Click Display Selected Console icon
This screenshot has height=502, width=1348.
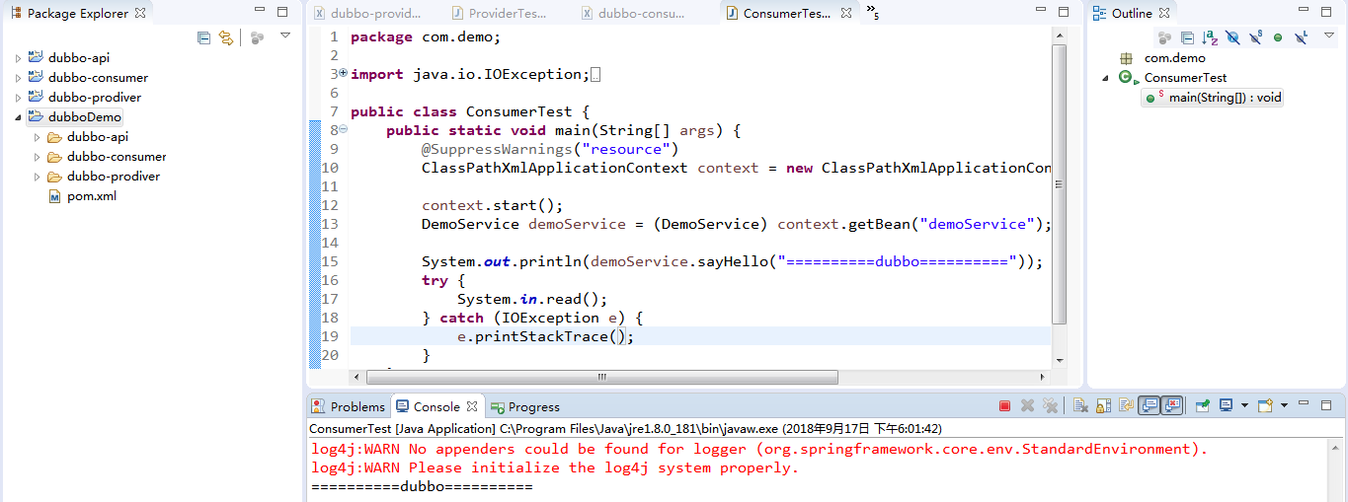click(1226, 405)
